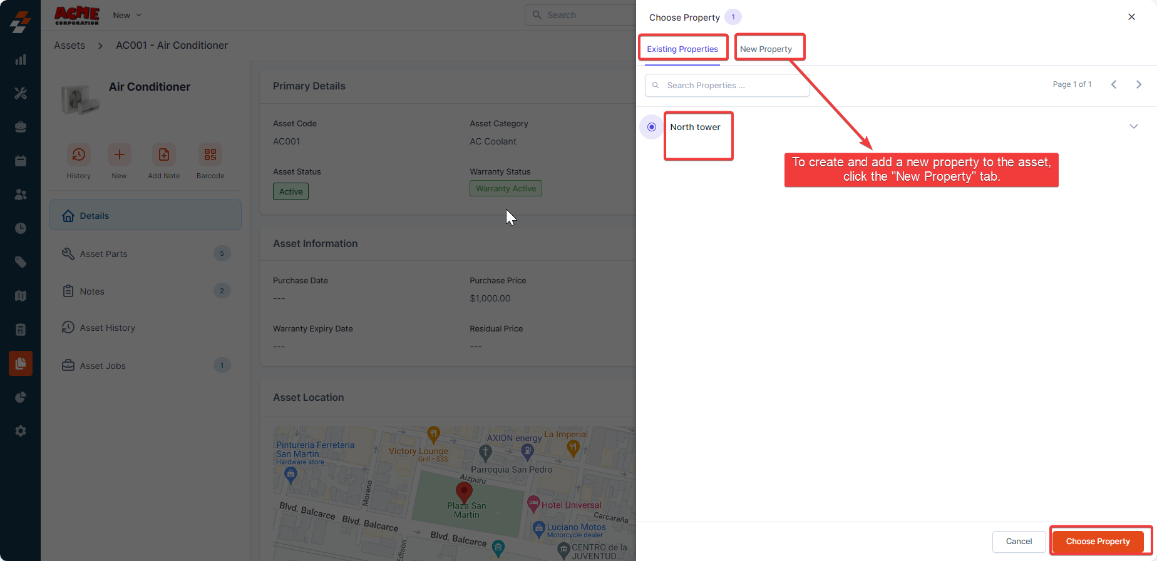Open the calendar sidebar icon
Image resolution: width=1157 pixels, height=561 pixels.
[21, 161]
